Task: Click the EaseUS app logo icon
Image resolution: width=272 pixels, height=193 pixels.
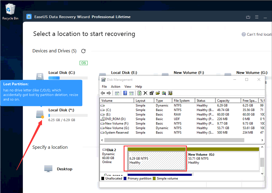Action: (x=29, y=17)
